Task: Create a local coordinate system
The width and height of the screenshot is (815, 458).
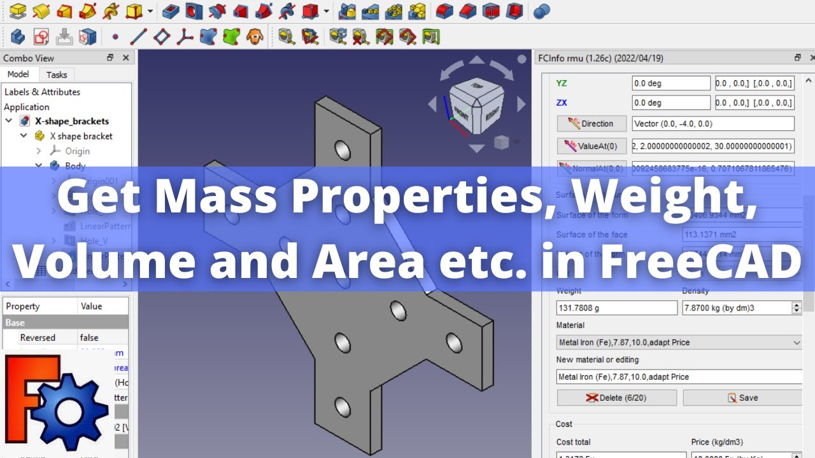Action: click(x=185, y=36)
